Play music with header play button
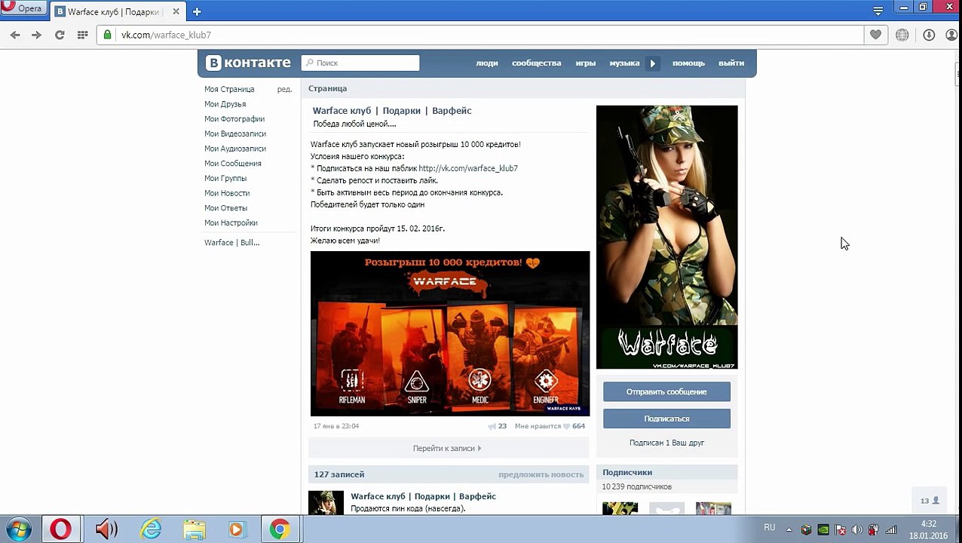Screen dimensions: 962x543 coord(653,63)
